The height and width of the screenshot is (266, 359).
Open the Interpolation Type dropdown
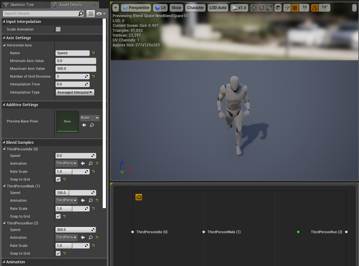[75, 92]
